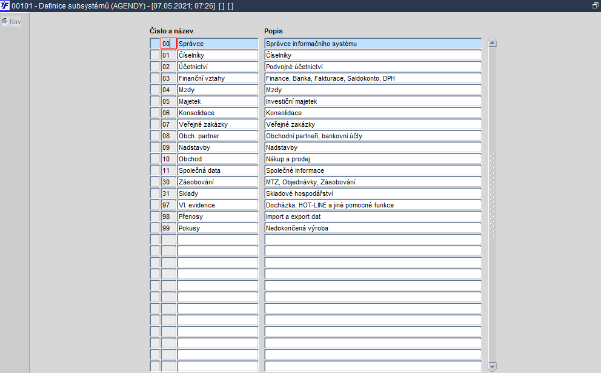601x373 pixels.
Task: Click description Docházka, HOT-LINE a jiné pomocné funkce
Action: coord(373,204)
